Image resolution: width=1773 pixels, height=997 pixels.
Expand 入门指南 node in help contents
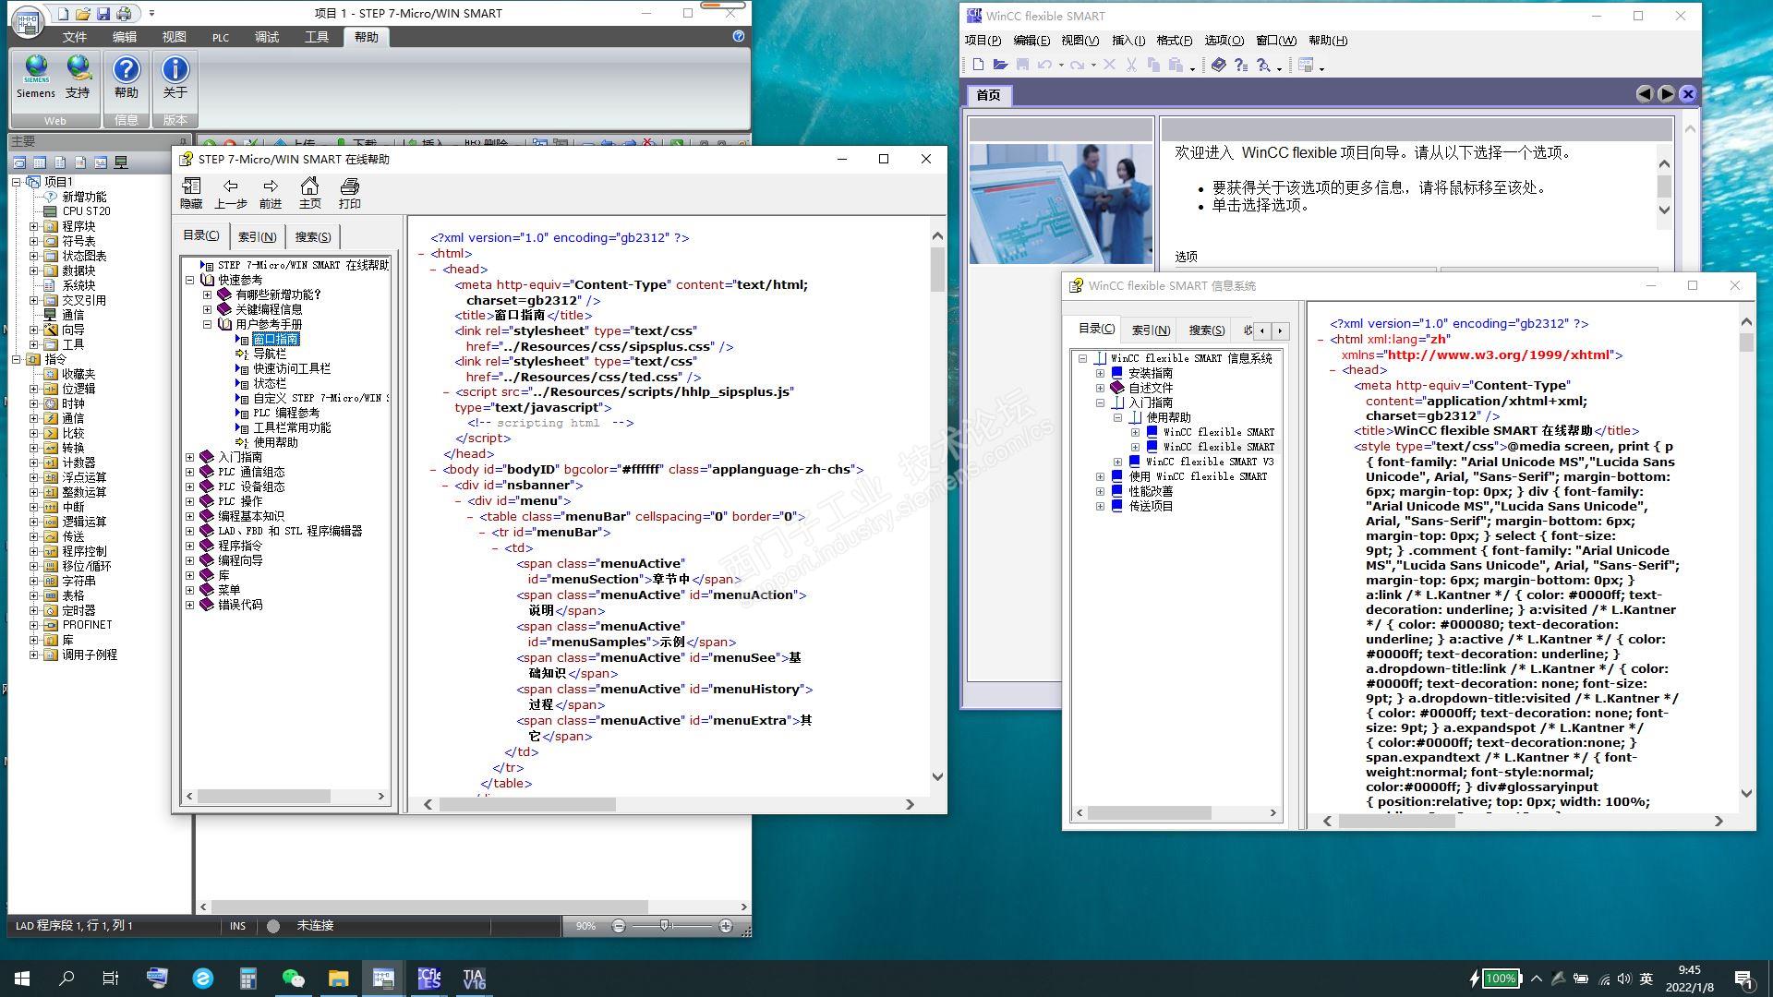pyautogui.click(x=190, y=457)
